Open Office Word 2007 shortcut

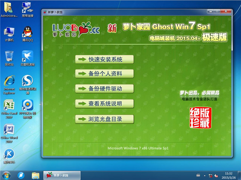pyautogui.click(x=9, y=133)
